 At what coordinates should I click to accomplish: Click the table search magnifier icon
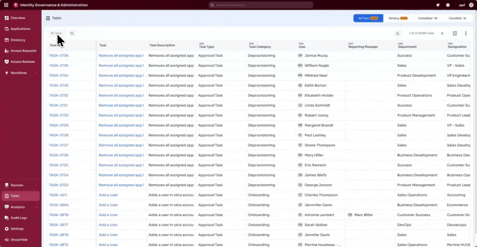(x=397, y=33)
